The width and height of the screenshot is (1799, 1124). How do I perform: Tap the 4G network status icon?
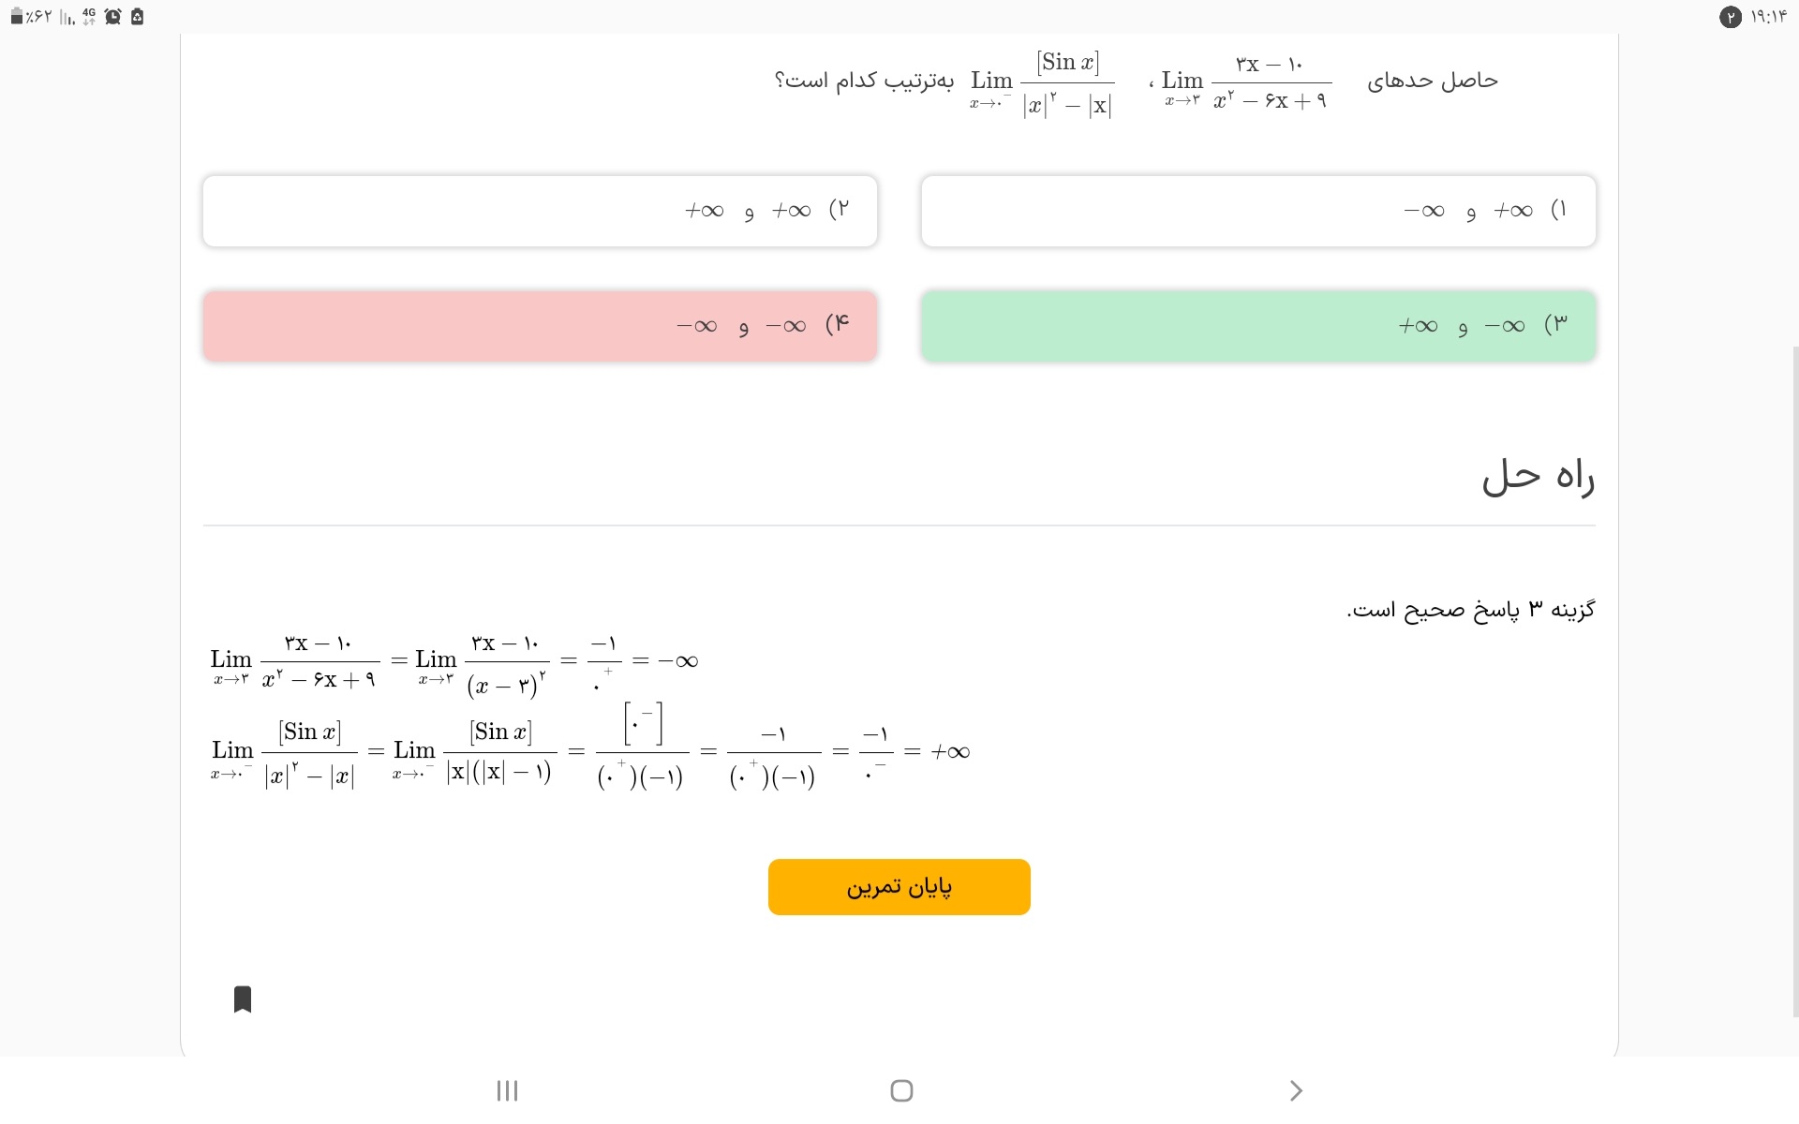point(89,17)
